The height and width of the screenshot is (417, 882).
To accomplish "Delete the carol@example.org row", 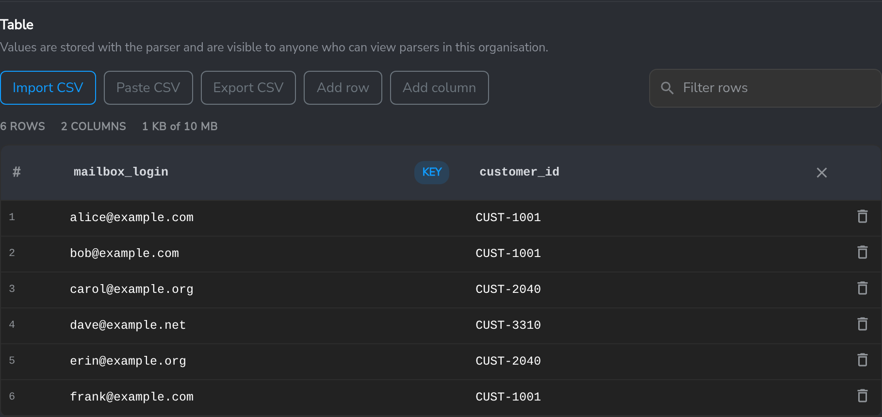I will (862, 288).
